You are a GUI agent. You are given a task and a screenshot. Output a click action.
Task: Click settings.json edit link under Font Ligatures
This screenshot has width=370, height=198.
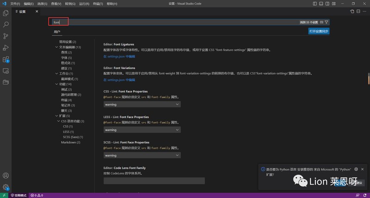pos(119,56)
